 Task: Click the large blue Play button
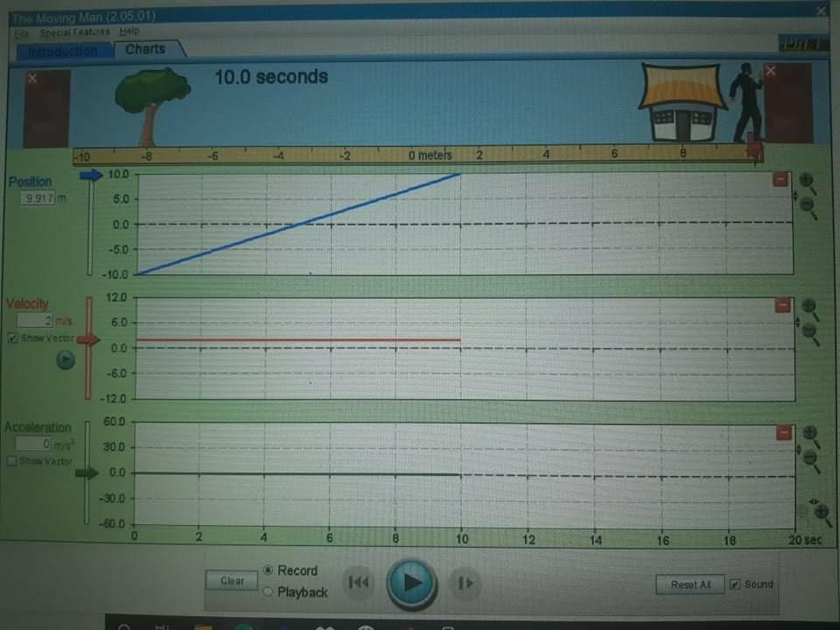[x=411, y=583]
